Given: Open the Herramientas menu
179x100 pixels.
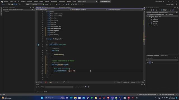Looking at the screenshot, I should tap(54, 2).
